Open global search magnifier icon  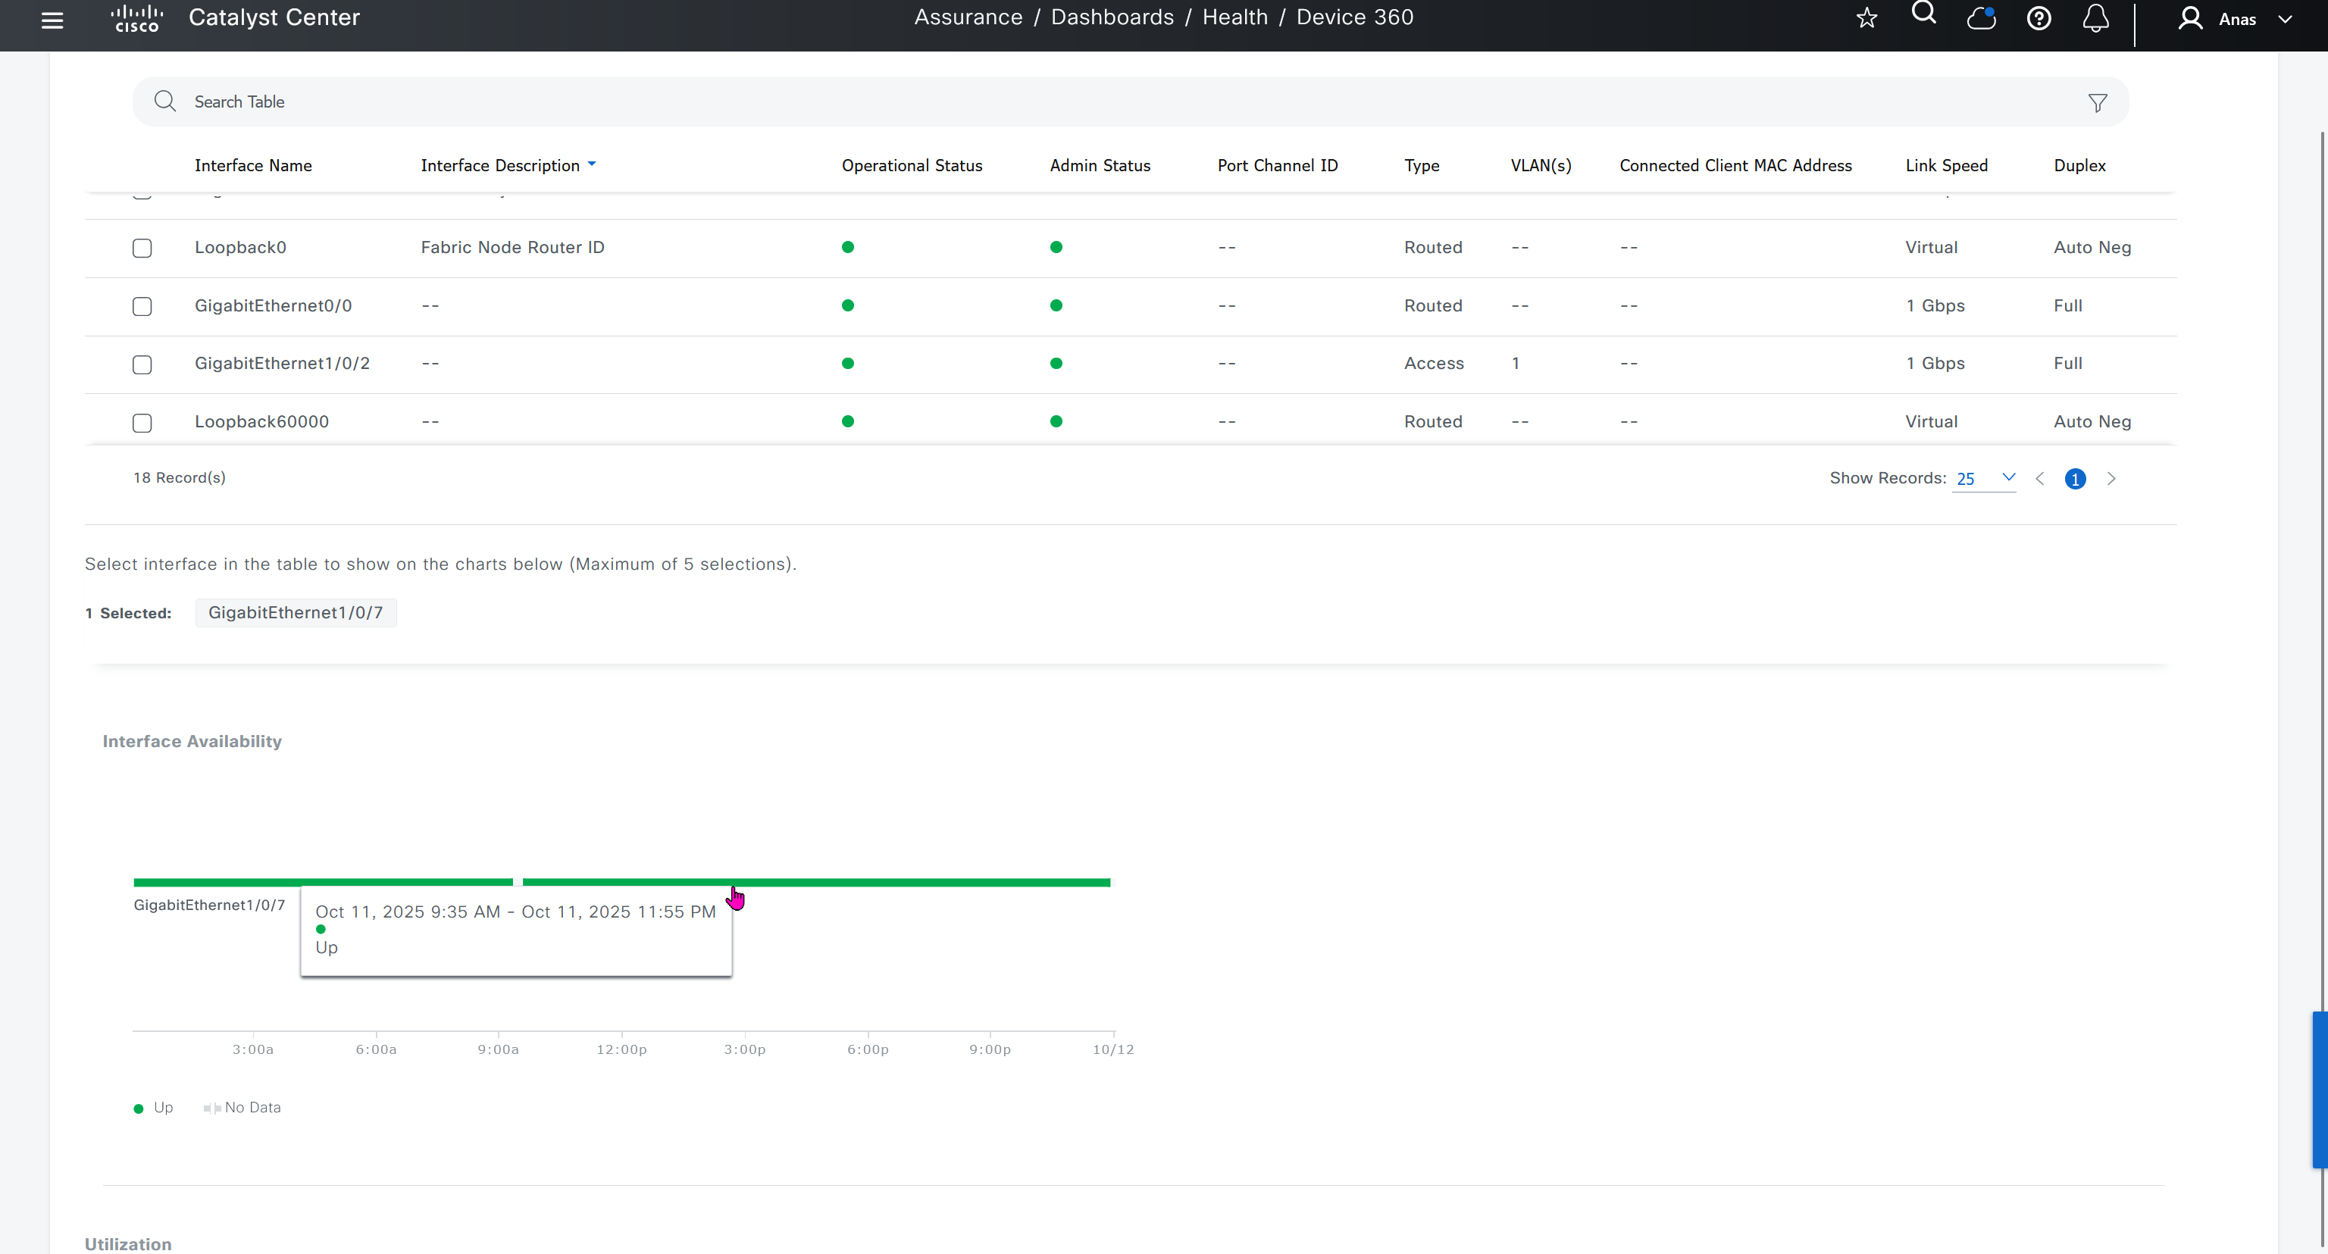tap(1923, 14)
